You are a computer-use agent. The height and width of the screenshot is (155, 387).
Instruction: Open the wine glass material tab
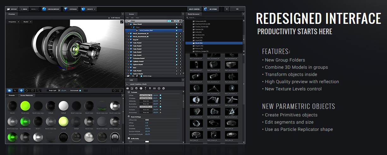(x=145, y=88)
